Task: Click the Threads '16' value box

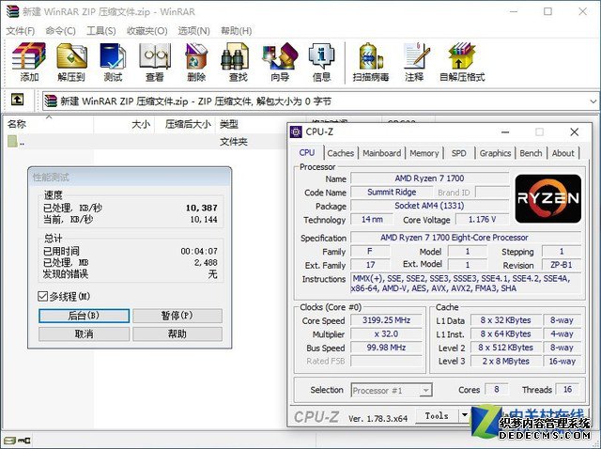Action: click(x=567, y=389)
